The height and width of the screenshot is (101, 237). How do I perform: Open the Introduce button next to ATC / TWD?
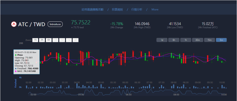55,24
